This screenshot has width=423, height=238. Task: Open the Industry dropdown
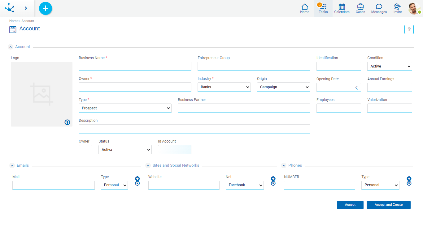point(224,87)
